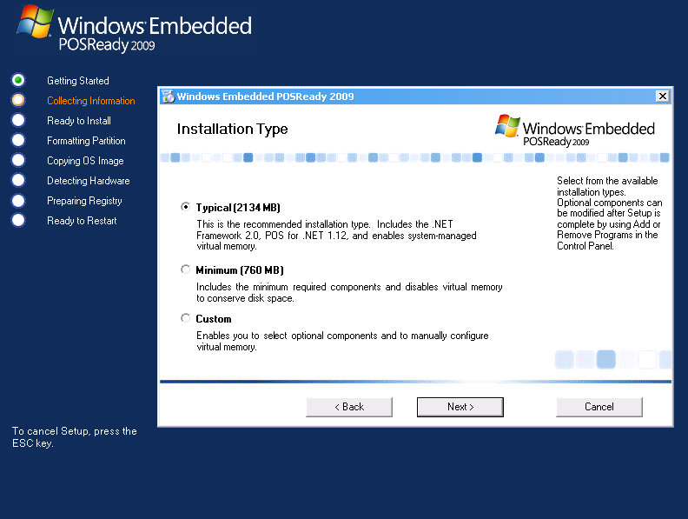
Task: Go back with the Back button
Action: click(349, 407)
